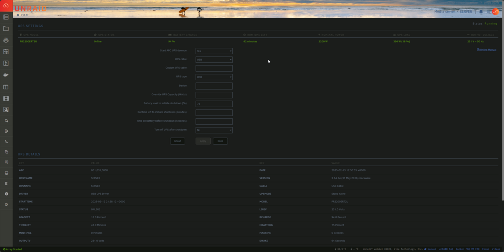Image resolution: width=504 pixels, height=252 pixels.
Task: Open the Shares folder sidebar icon
Action: pos(6,29)
